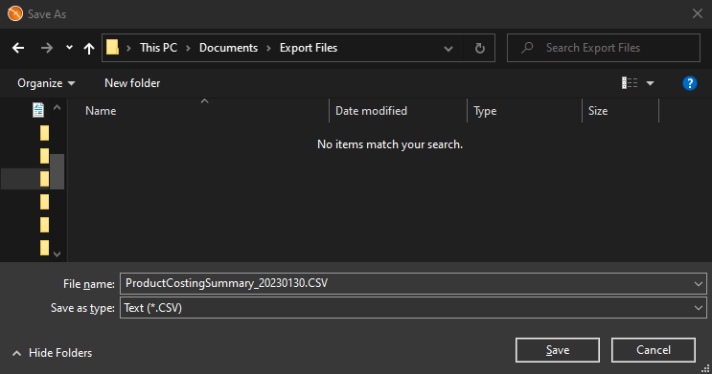Click the Search Export Files box
This screenshot has width=712, height=374.
coord(604,48)
